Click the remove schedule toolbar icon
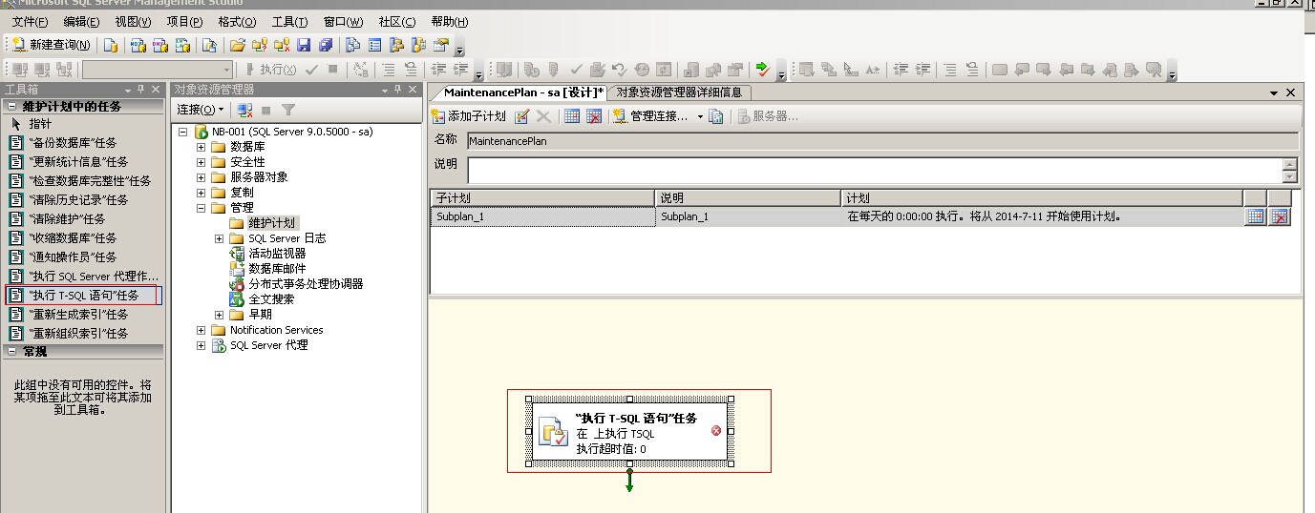The height and width of the screenshot is (513, 1315). coord(594,116)
